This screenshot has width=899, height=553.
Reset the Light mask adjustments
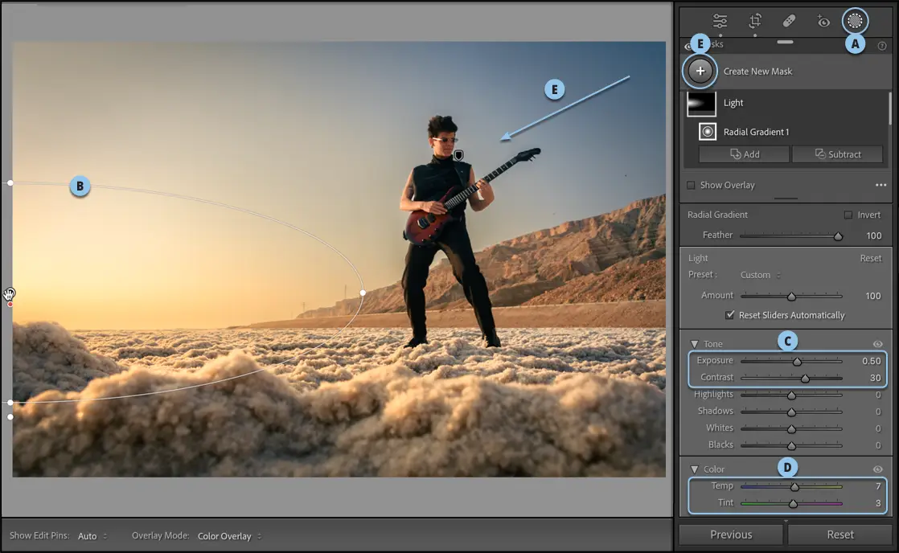[870, 259]
